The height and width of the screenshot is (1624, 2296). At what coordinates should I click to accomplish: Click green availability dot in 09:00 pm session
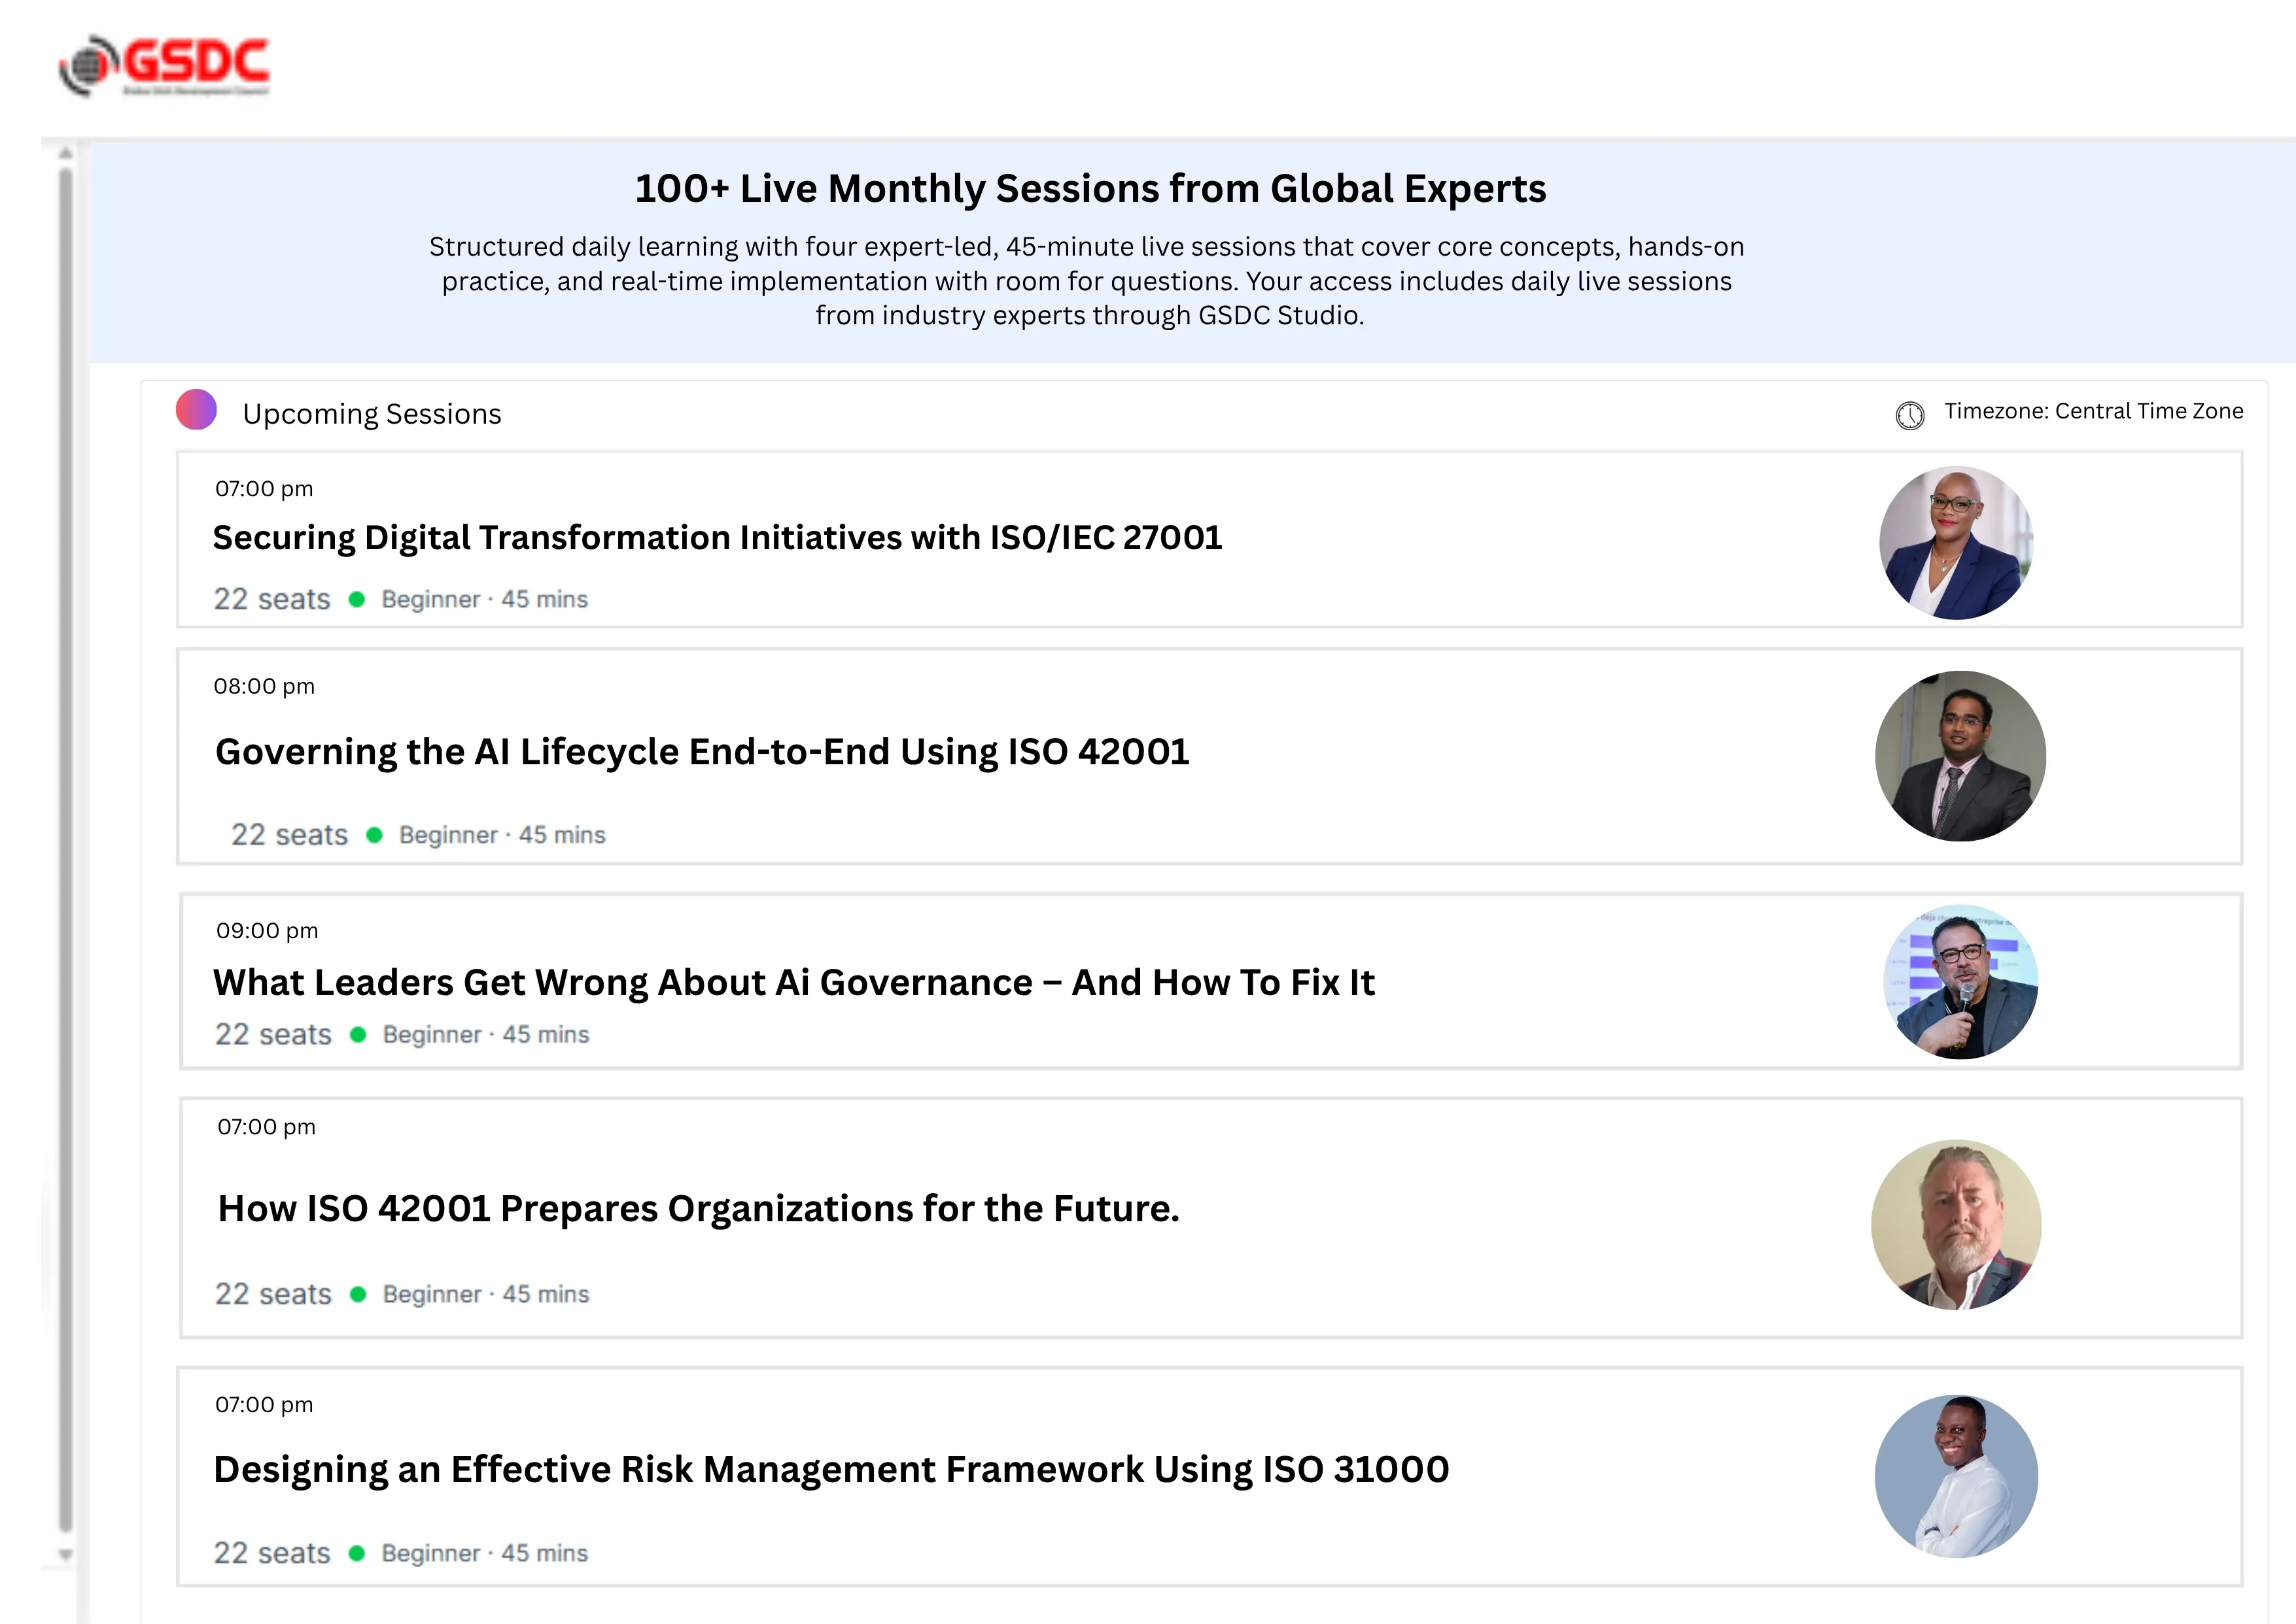[x=358, y=1035]
